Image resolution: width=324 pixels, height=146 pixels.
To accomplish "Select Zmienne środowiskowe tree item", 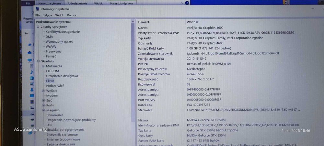I will [63, 140].
